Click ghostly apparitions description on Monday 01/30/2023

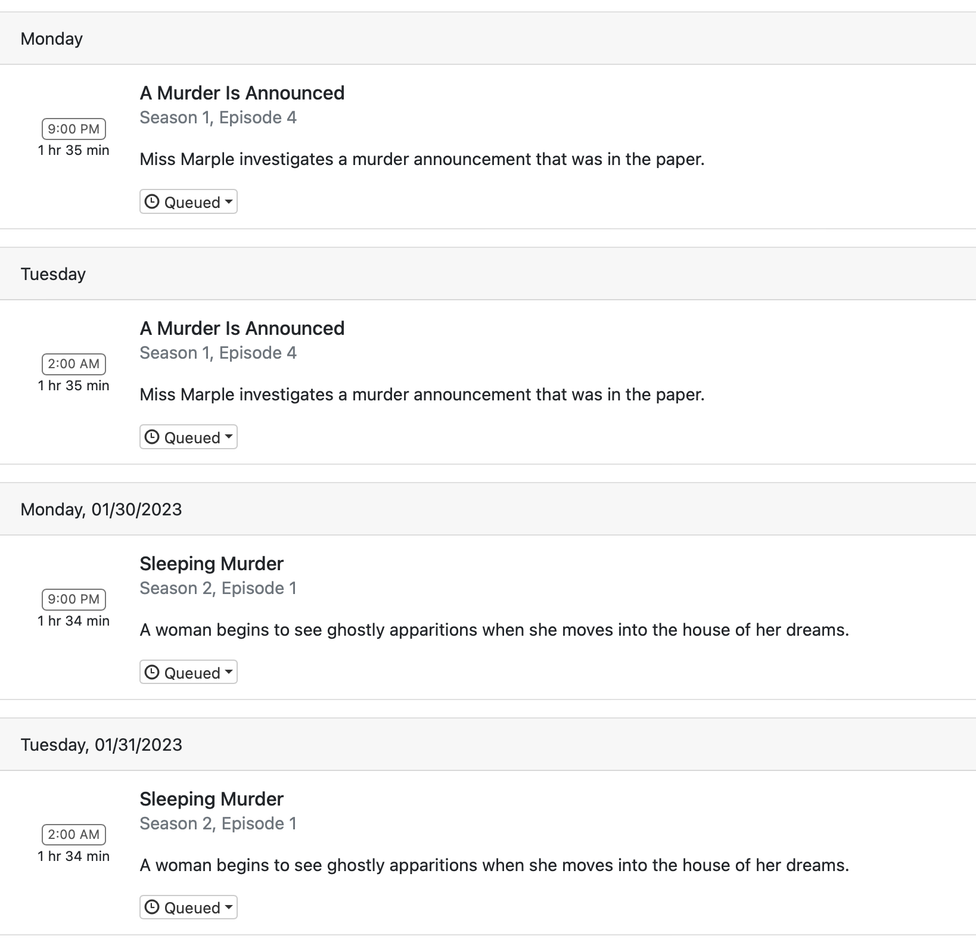[494, 630]
